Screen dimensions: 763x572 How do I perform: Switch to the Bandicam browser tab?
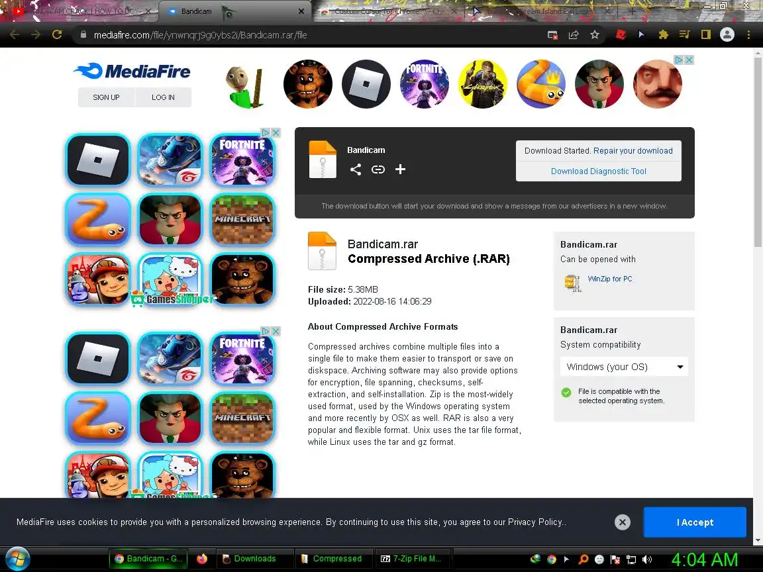[234, 11]
